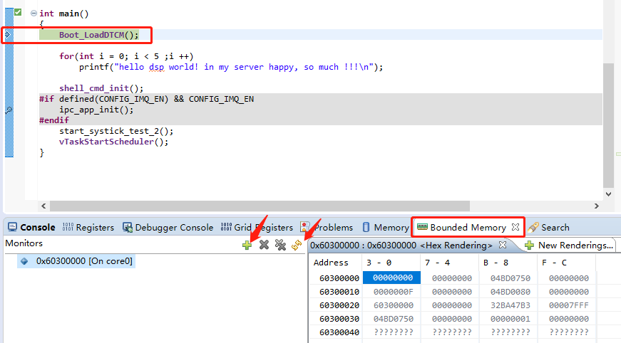Image resolution: width=621 pixels, height=343 pixels.
Task: Click the Remove All Memory Monitors icon
Action: (x=280, y=245)
